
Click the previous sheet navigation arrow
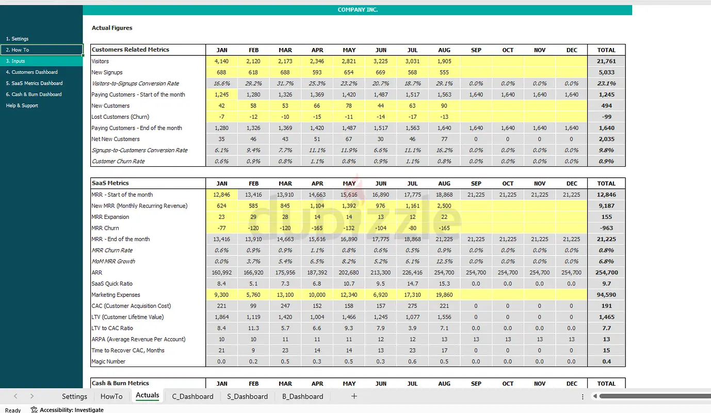pyautogui.click(x=15, y=396)
